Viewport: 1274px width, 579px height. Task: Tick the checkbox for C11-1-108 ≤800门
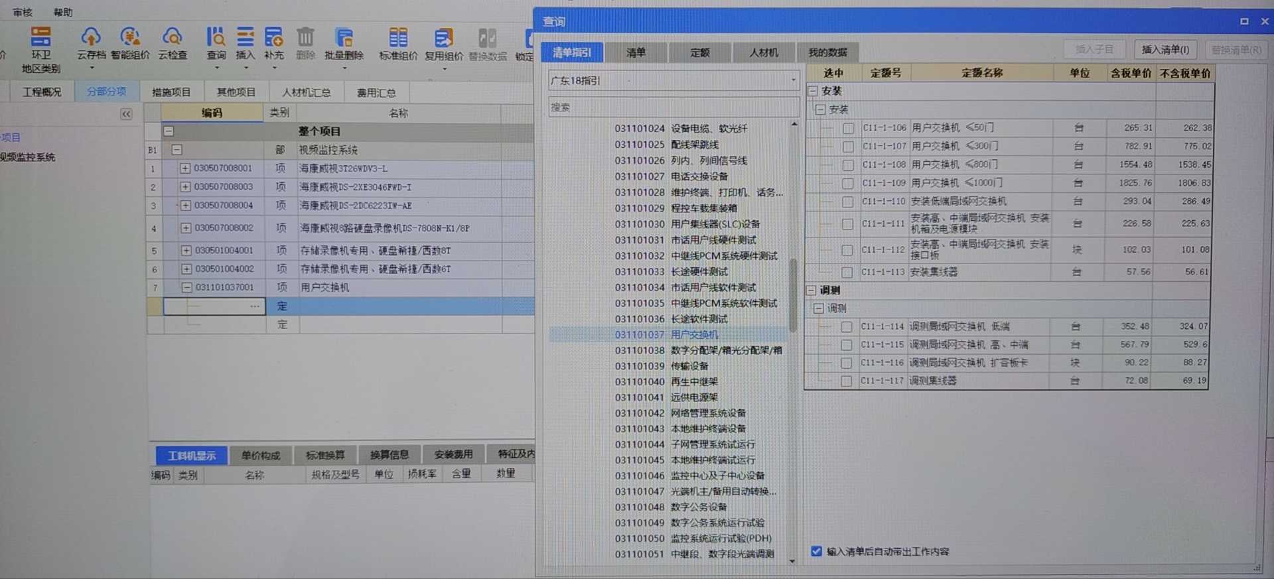coord(848,164)
